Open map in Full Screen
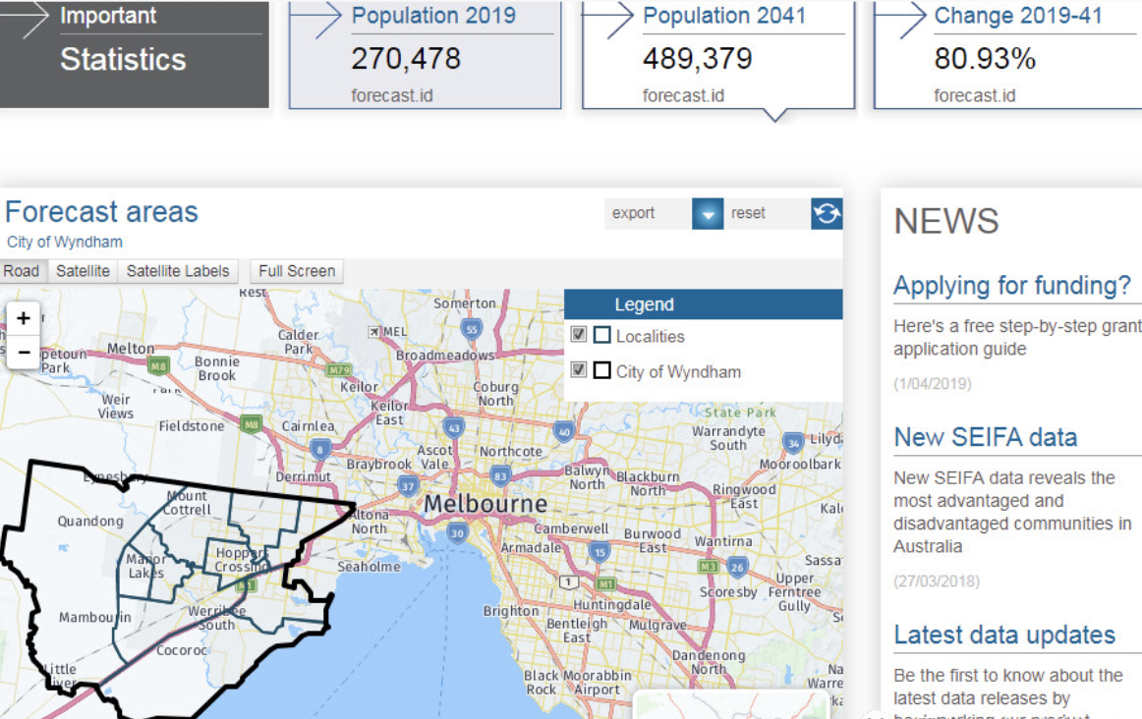 [297, 271]
